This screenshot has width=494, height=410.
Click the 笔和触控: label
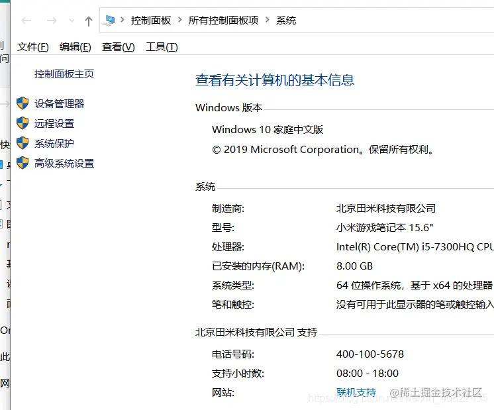click(x=233, y=305)
